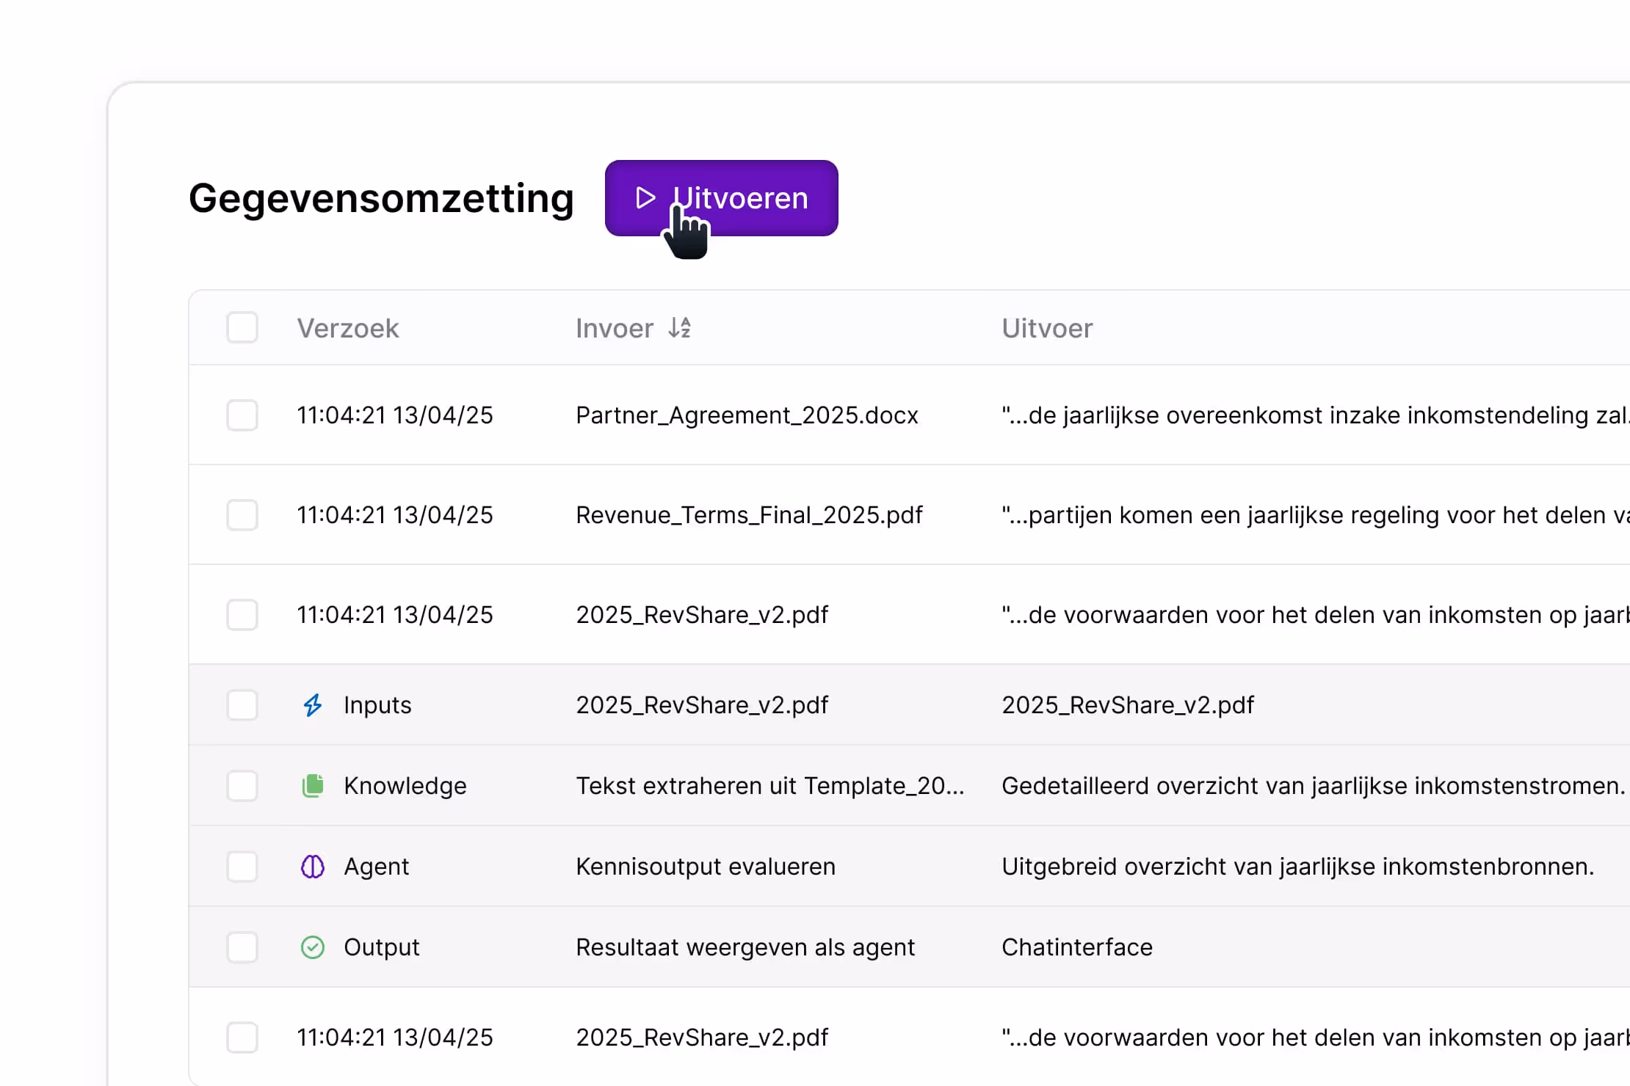Select the bottom 2025_RevShare_v2.pdf row timestamp
This screenshot has height=1086, width=1630.
(394, 1038)
